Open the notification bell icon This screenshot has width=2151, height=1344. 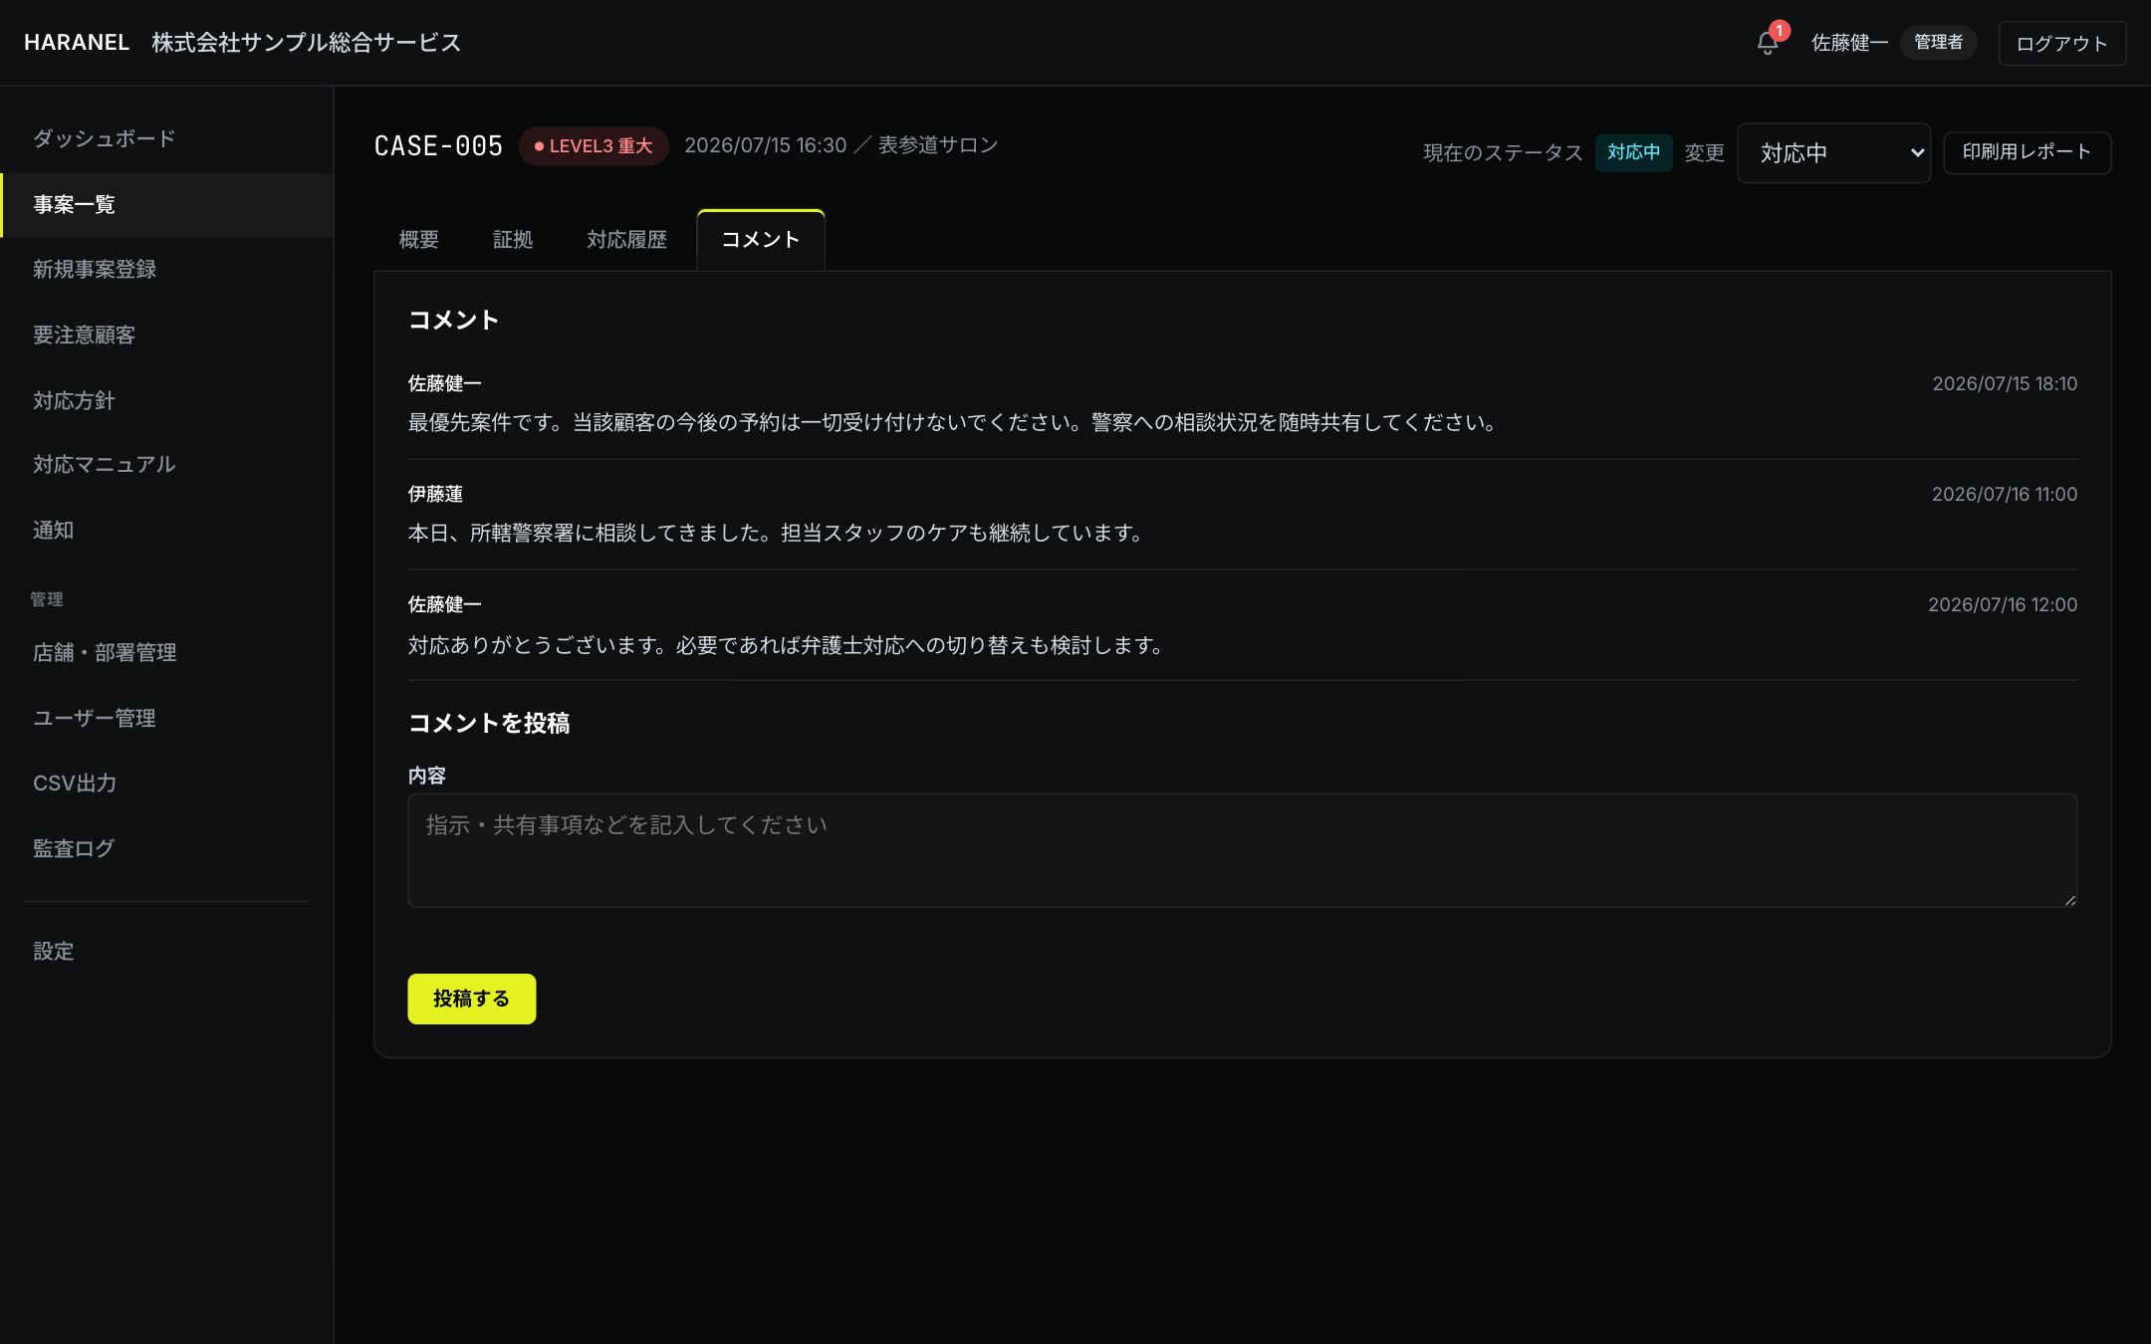(x=1768, y=43)
